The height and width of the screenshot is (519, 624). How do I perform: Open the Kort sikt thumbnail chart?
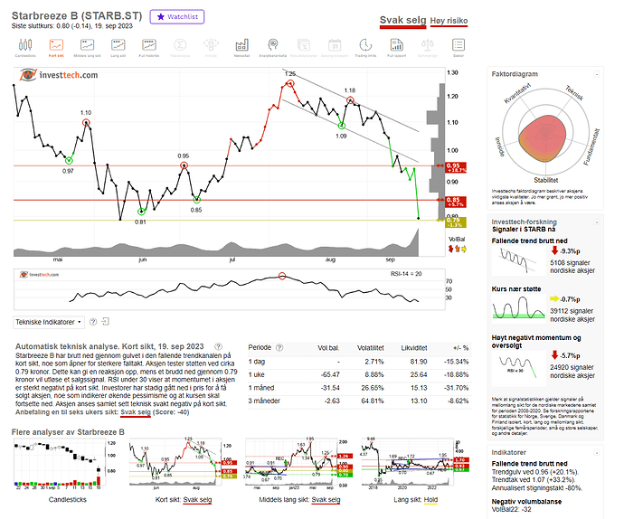click(183, 462)
